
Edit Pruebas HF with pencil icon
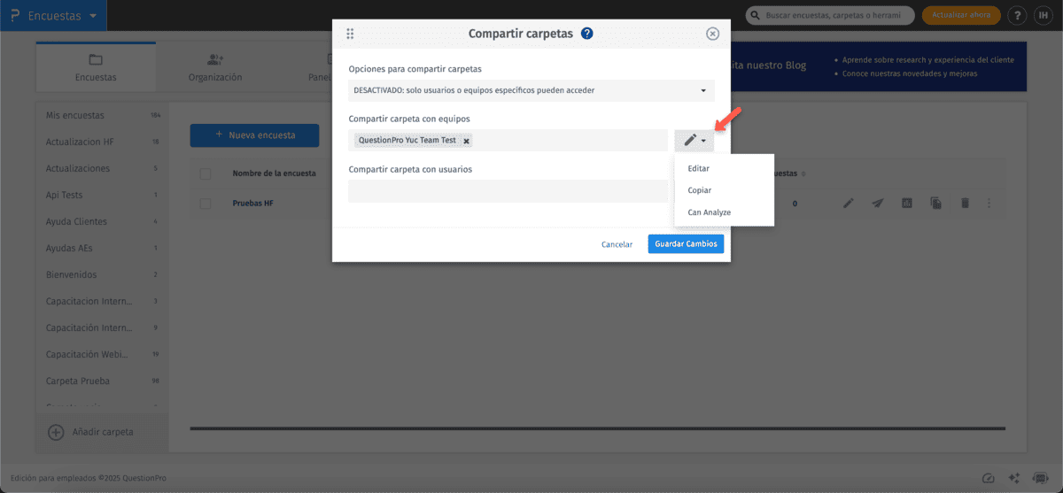848,204
